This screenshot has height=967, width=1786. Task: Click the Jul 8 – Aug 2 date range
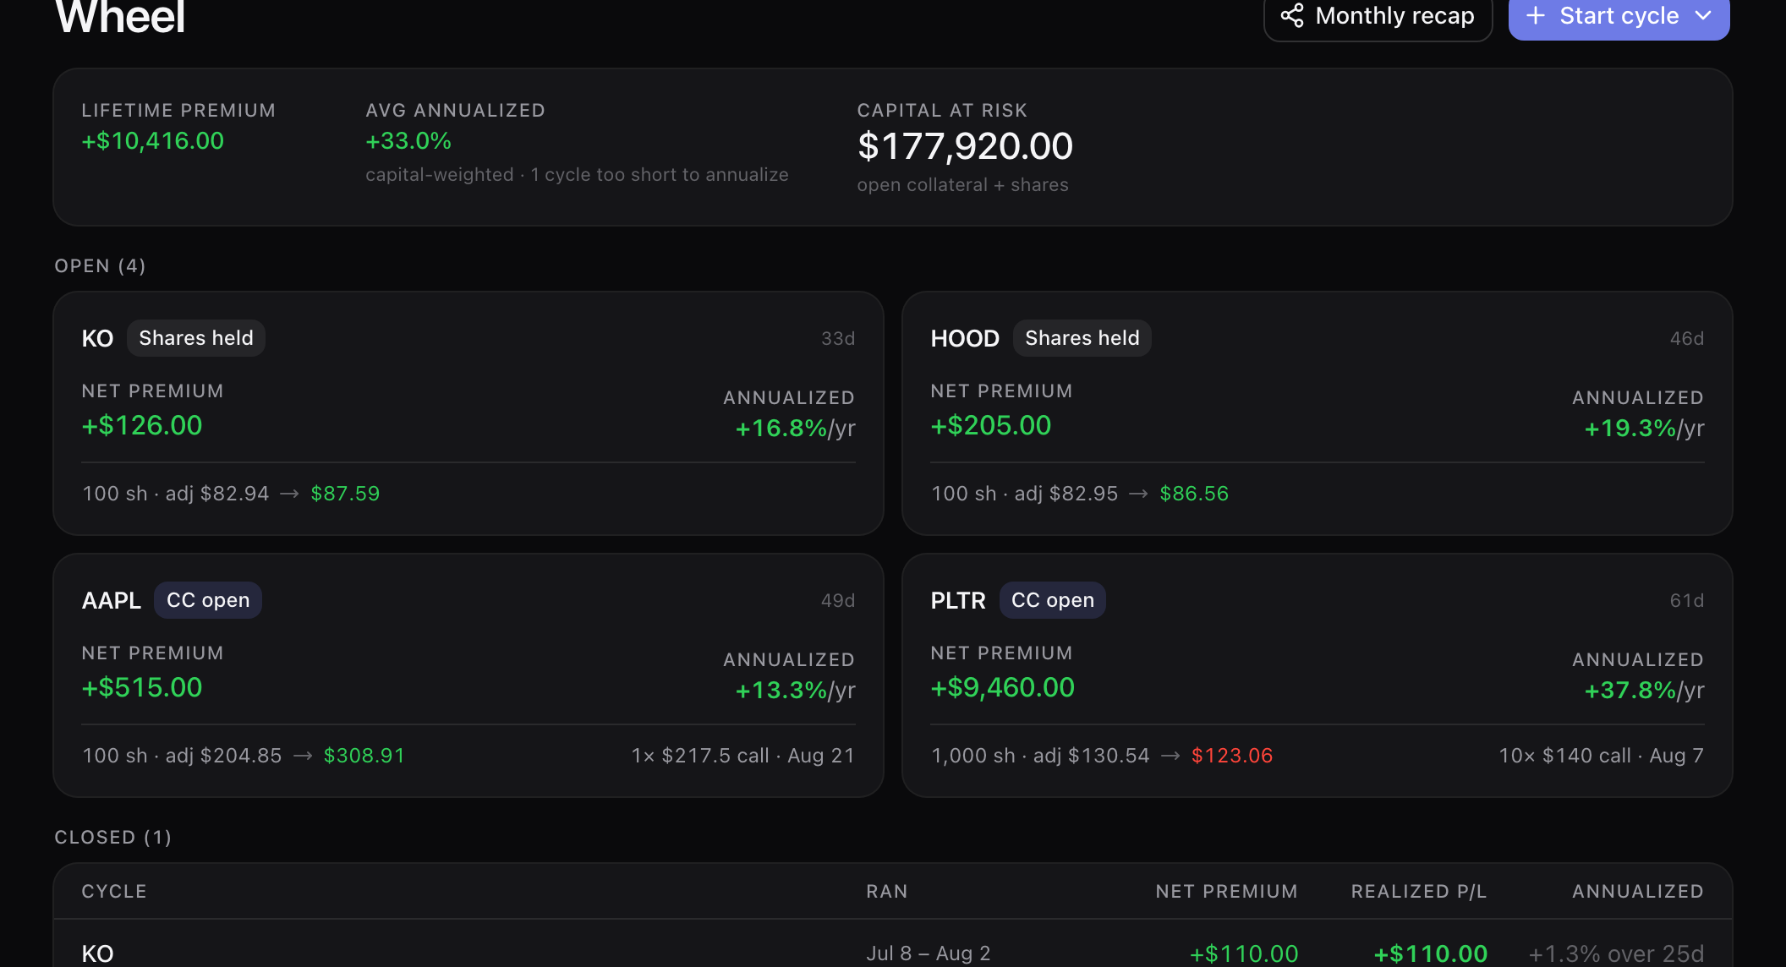929,953
